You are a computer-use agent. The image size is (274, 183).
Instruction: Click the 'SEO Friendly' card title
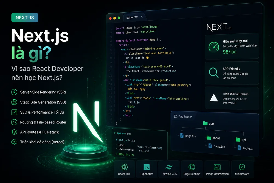click(x=231, y=69)
